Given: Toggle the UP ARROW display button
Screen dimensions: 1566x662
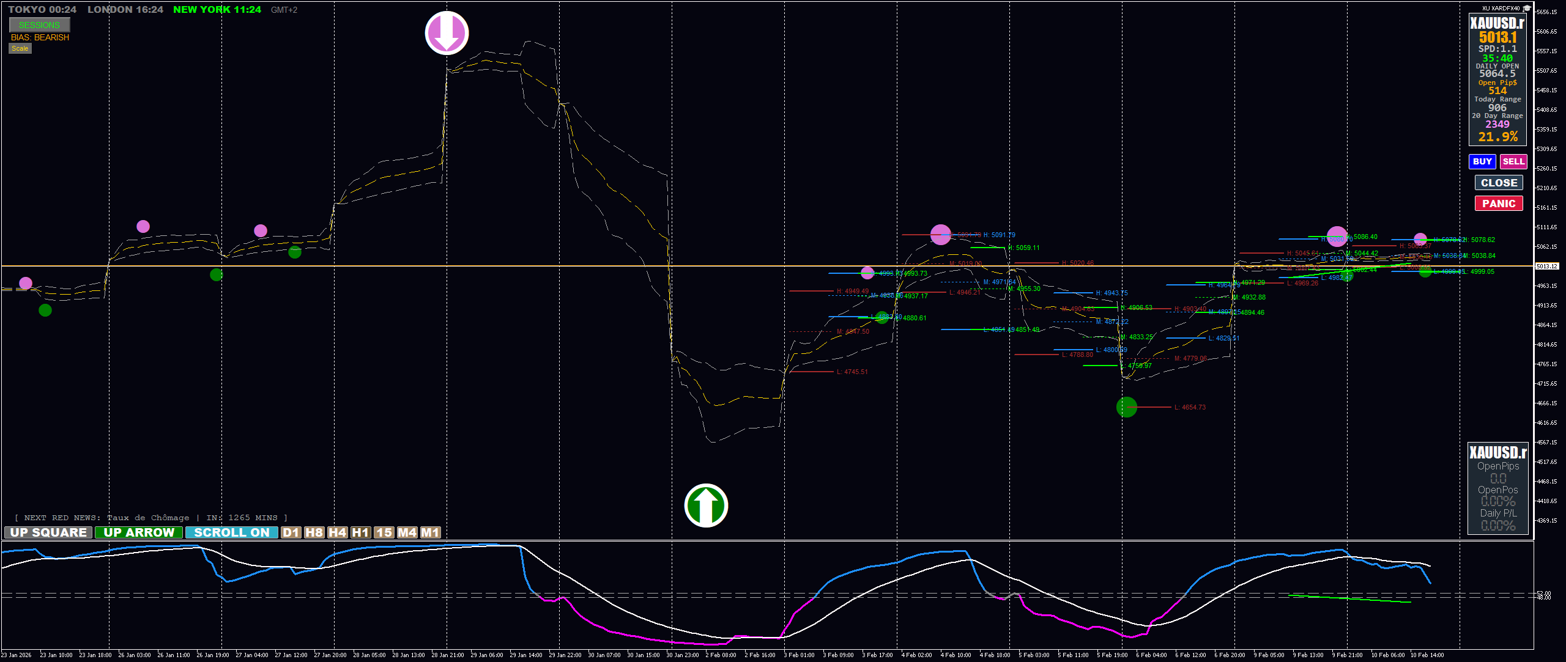Looking at the screenshot, I should click(139, 532).
